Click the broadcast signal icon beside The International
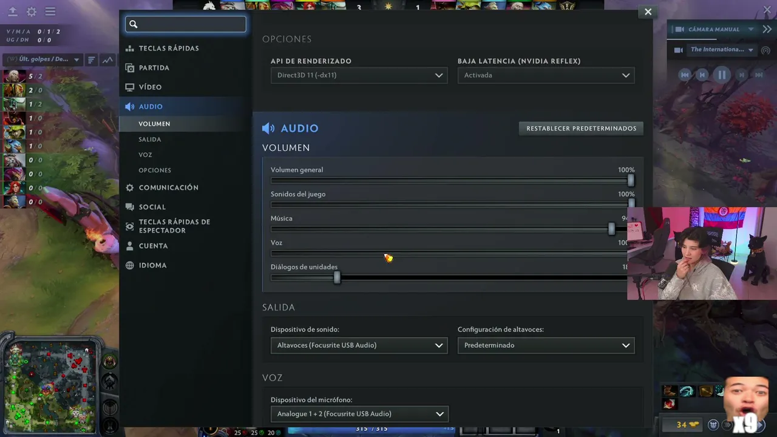This screenshot has width=777, height=437. click(x=765, y=50)
